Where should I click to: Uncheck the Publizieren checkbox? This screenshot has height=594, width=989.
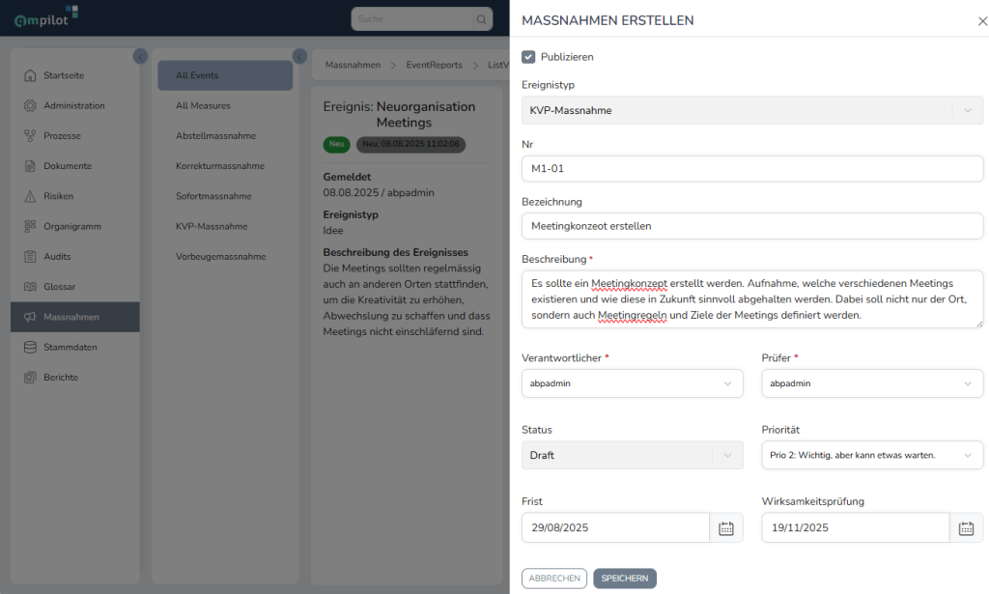[528, 57]
